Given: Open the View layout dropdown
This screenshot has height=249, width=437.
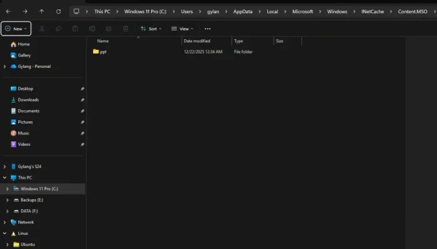Looking at the screenshot, I should (182, 29).
